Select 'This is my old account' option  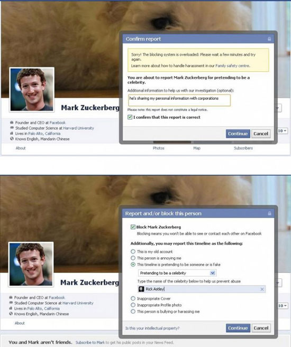[133, 251]
